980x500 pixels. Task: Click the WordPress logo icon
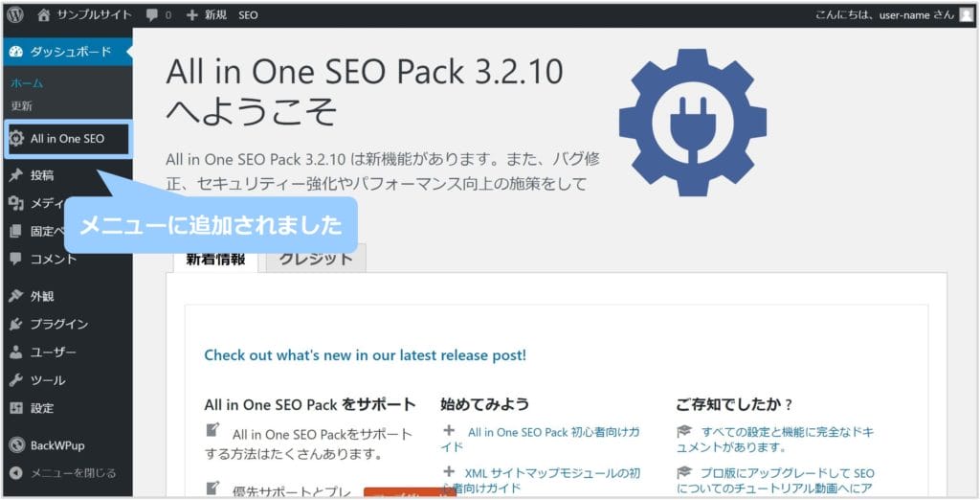(x=15, y=15)
